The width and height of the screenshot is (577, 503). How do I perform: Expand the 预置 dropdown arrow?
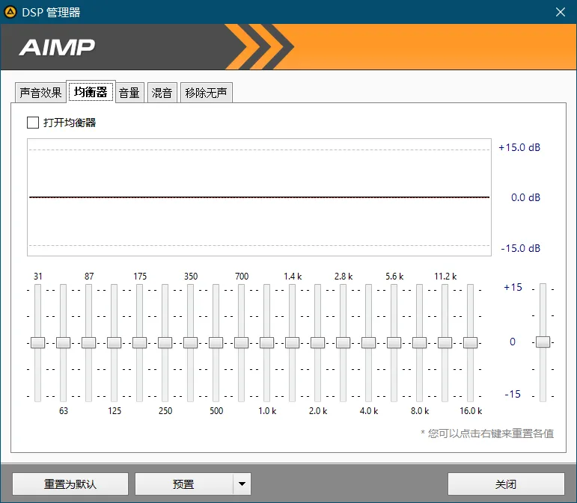pos(242,484)
